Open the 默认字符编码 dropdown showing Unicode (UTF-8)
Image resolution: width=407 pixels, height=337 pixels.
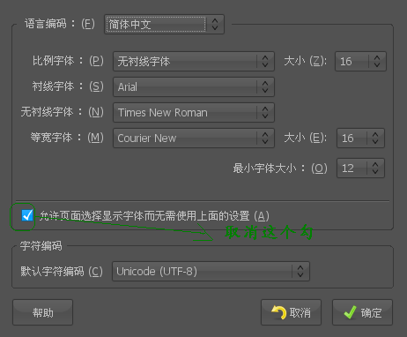tap(211, 272)
